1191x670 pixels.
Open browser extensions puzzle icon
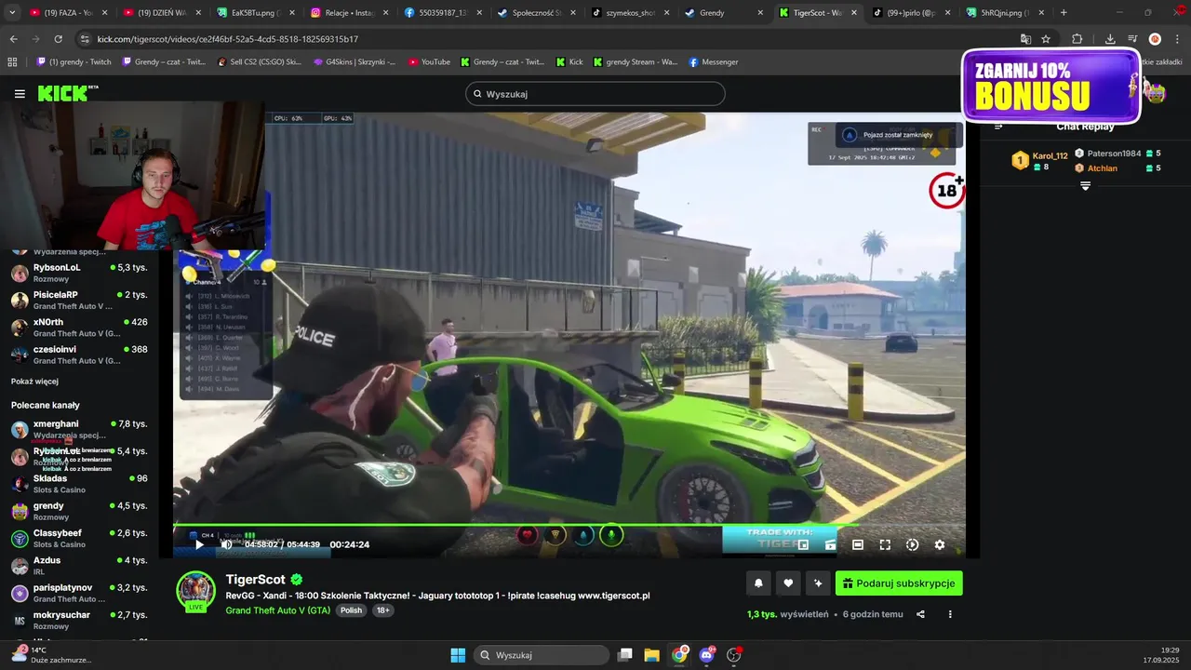[1077, 39]
